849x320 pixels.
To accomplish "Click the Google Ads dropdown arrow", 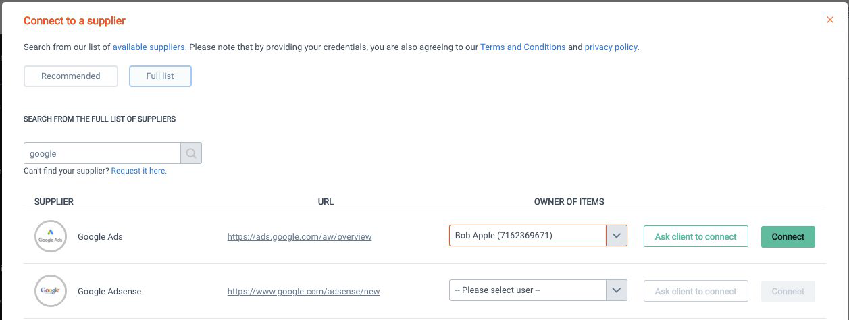I will 616,236.
